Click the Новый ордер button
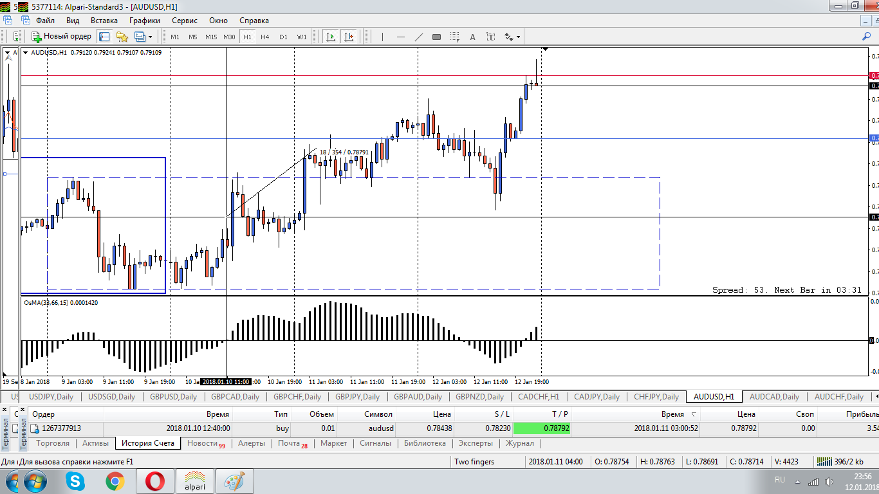This screenshot has width=879, height=494. pyautogui.click(x=62, y=37)
